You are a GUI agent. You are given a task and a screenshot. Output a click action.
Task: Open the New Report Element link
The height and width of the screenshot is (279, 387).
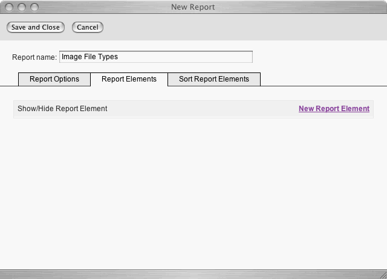coord(334,109)
